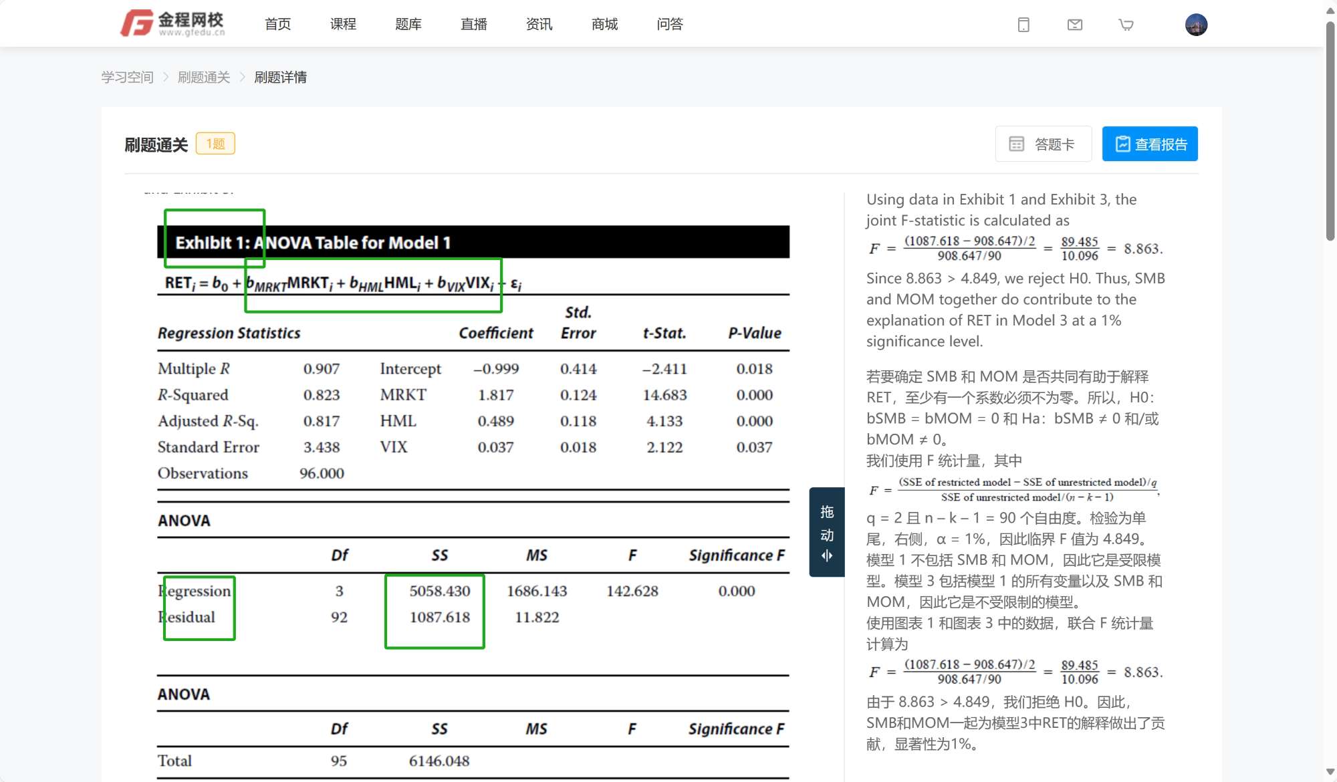Open 直播 navigation item
Screen dimensions: 1337x782
[x=473, y=24]
